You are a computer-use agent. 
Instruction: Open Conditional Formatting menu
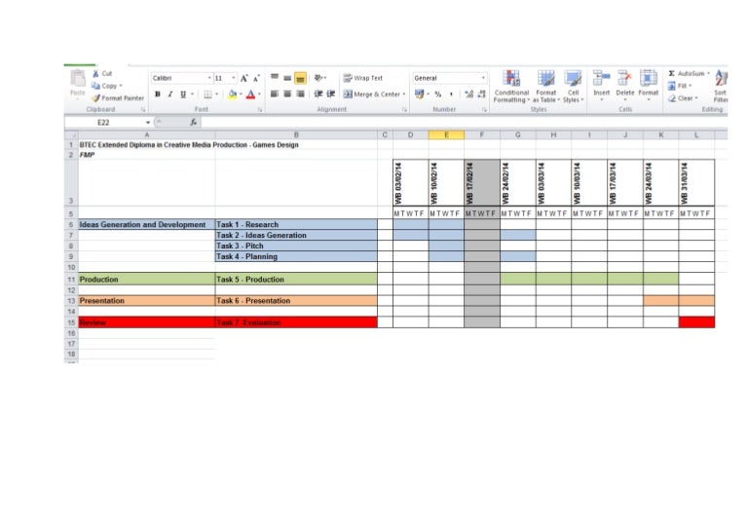tap(511, 86)
